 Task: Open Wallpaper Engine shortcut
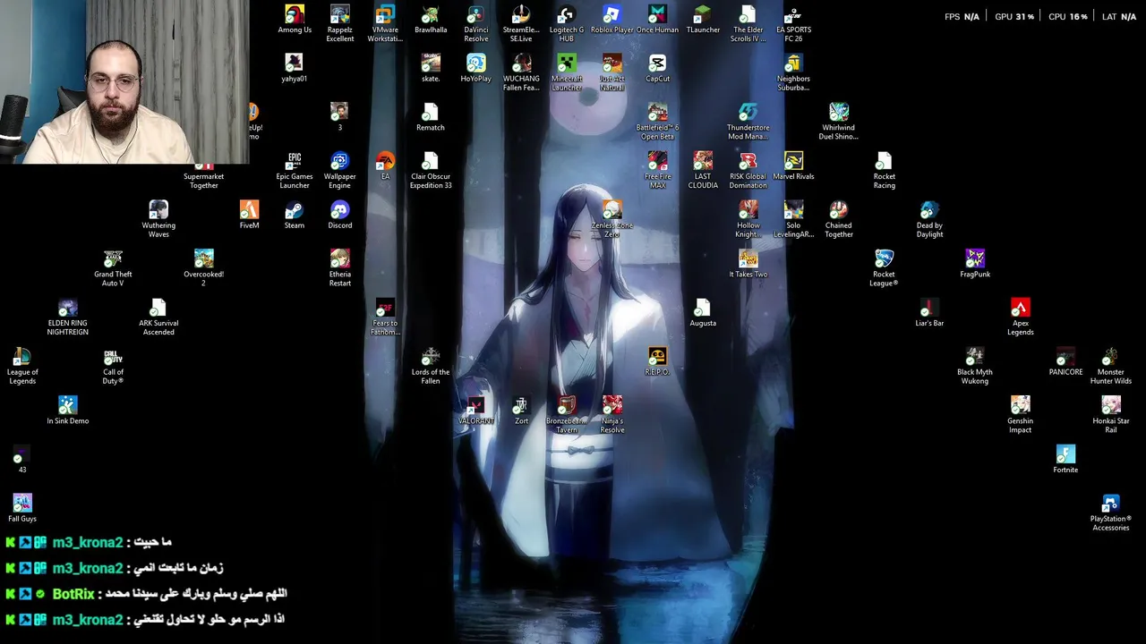[339, 171]
